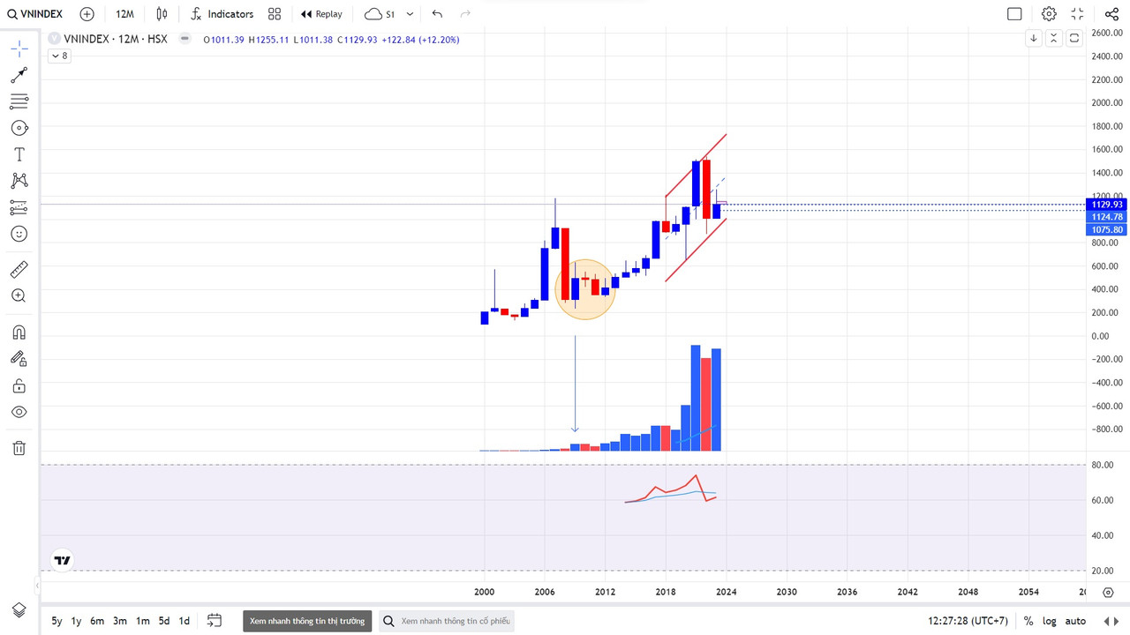Expand the layout dropdown arrow next to S1
The image size is (1130, 635).
pos(410,14)
